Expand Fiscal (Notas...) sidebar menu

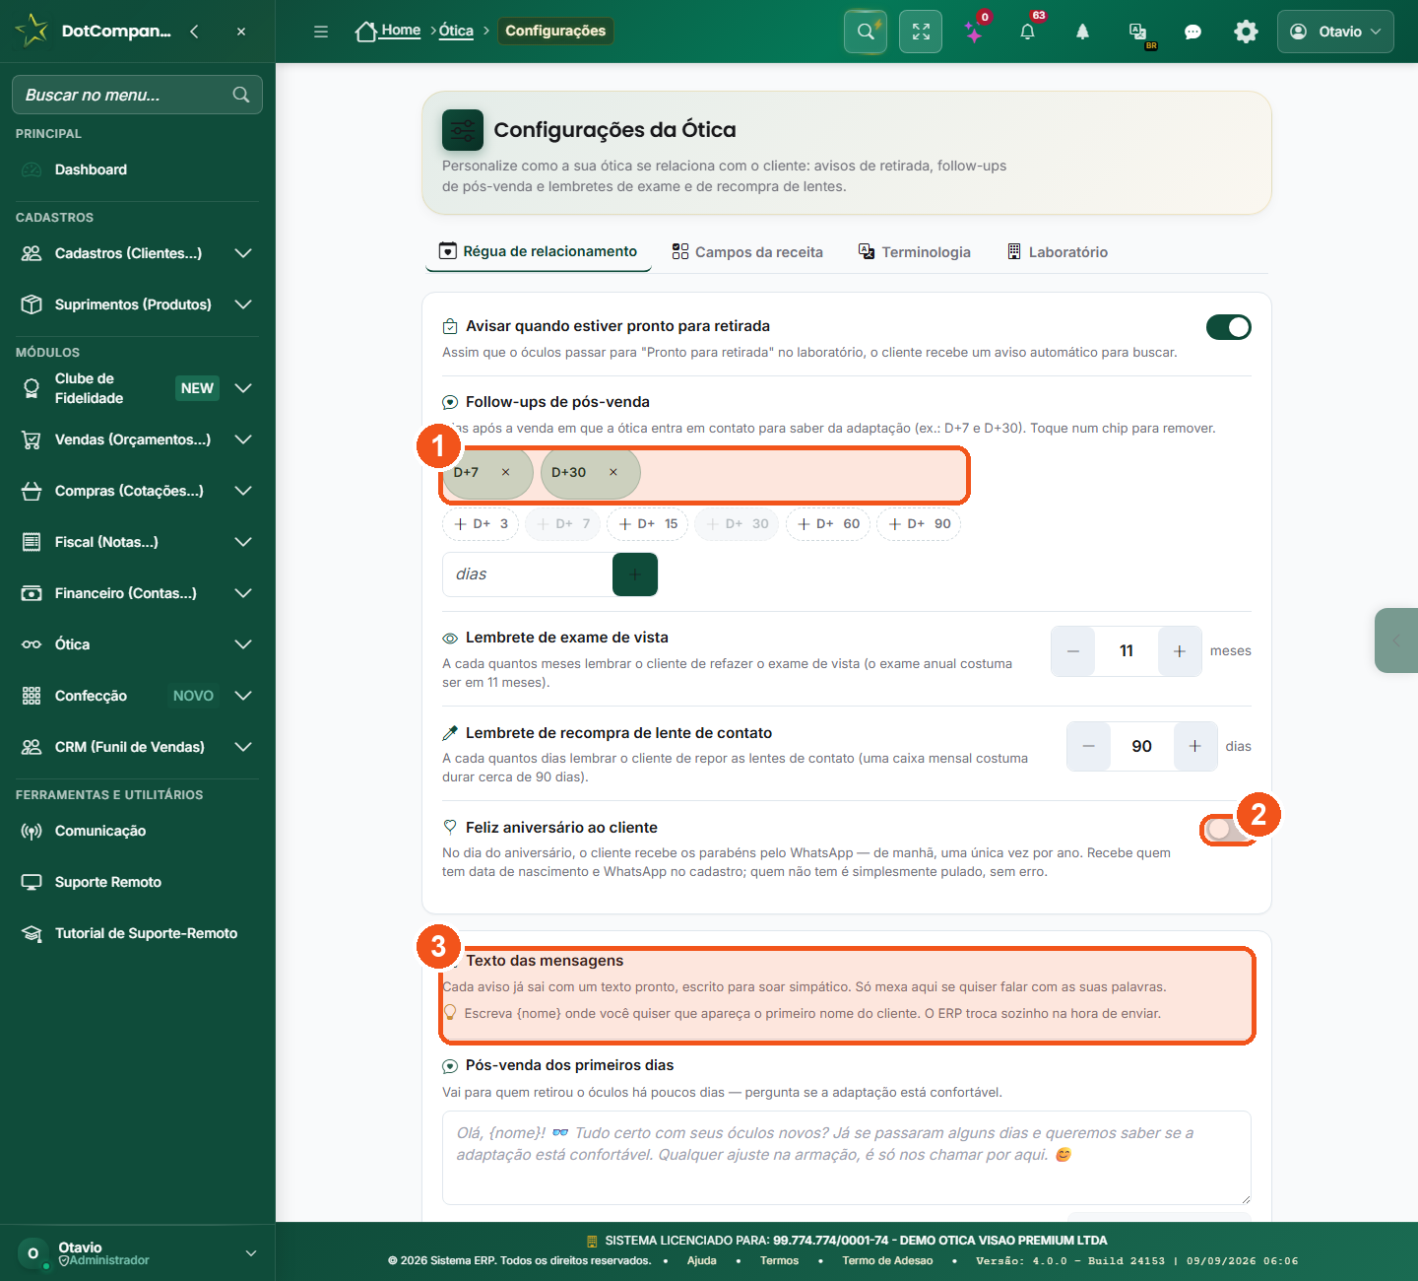138,542
